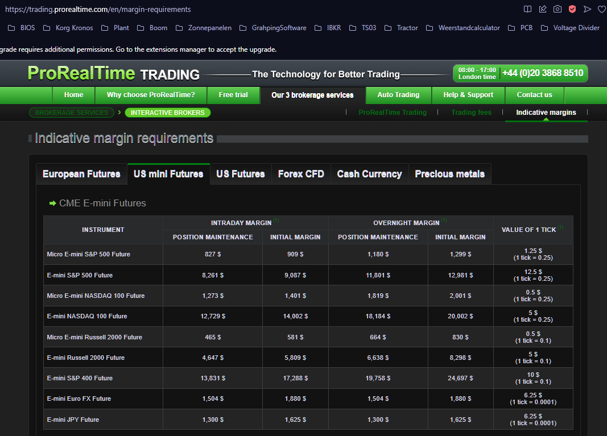Open the IBKR bookmark folder
This screenshot has width=607, height=436.
point(328,28)
